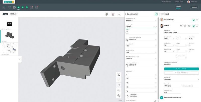Rotate the 3D model view
This screenshot has width=201, height=102.
pos(119,85)
